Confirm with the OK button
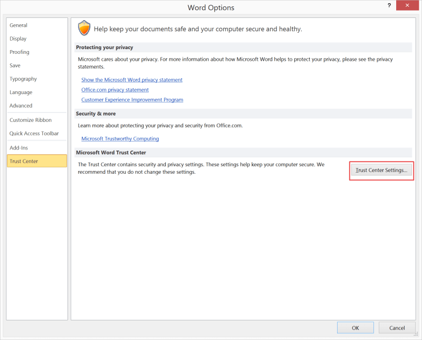422x340 pixels. (355, 328)
